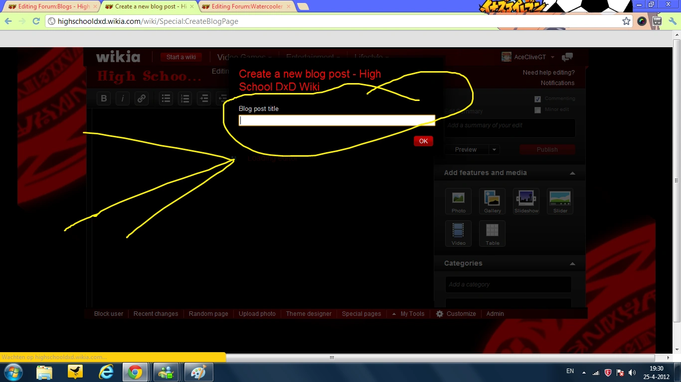Add a Gallery to the post

pyautogui.click(x=492, y=201)
